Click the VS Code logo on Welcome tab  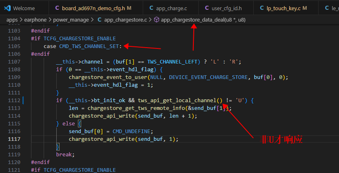pos(7,8)
